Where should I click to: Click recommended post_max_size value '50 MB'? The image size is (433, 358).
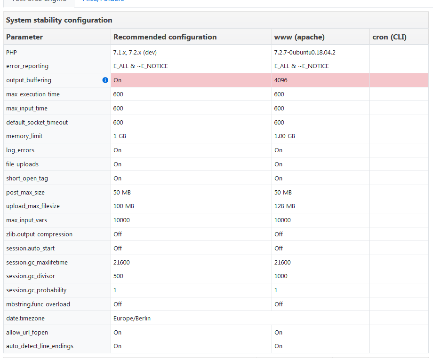(122, 192)
